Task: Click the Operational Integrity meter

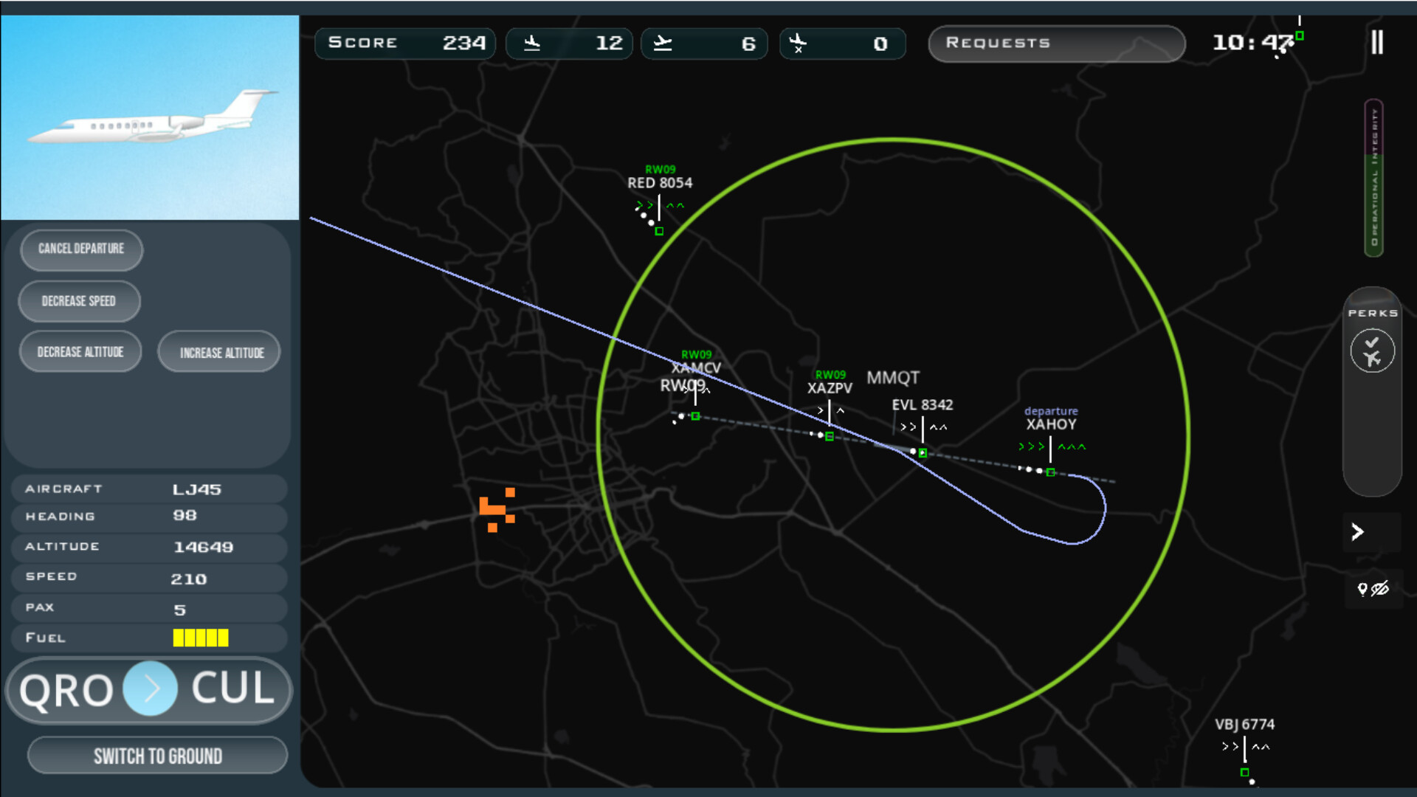Action: 1373,178
